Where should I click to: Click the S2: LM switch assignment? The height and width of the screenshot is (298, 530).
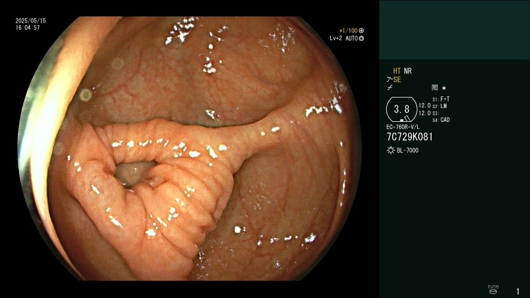[439, 106]
